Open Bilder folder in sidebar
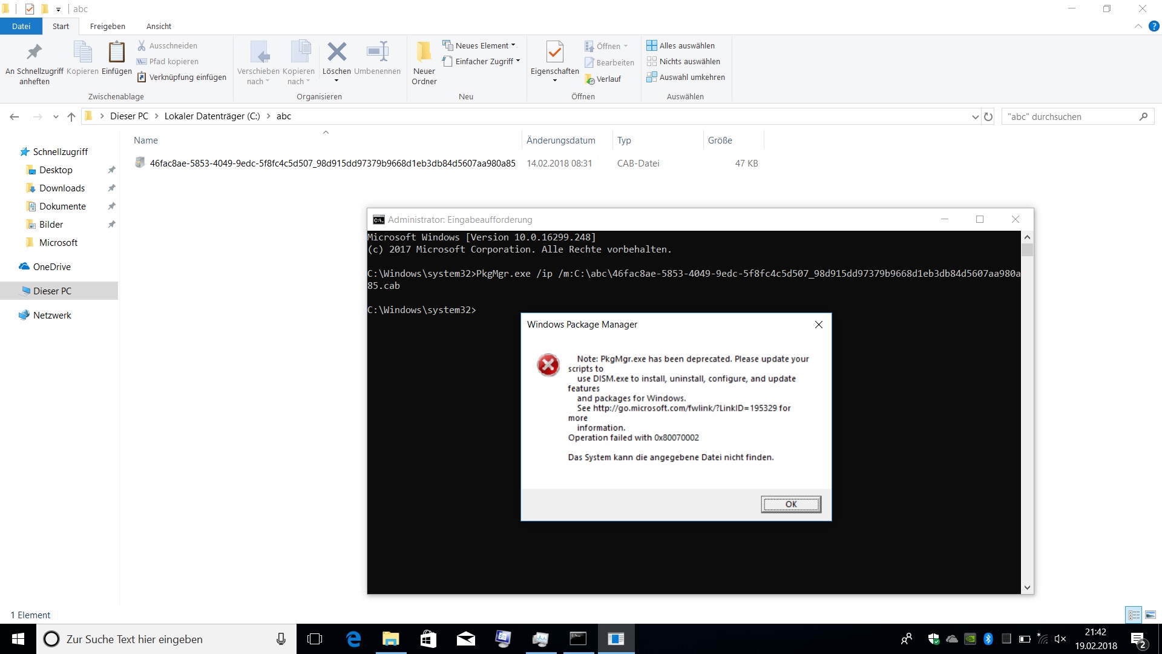Viewport: 1162px width, 654px height. coord(51,224)
